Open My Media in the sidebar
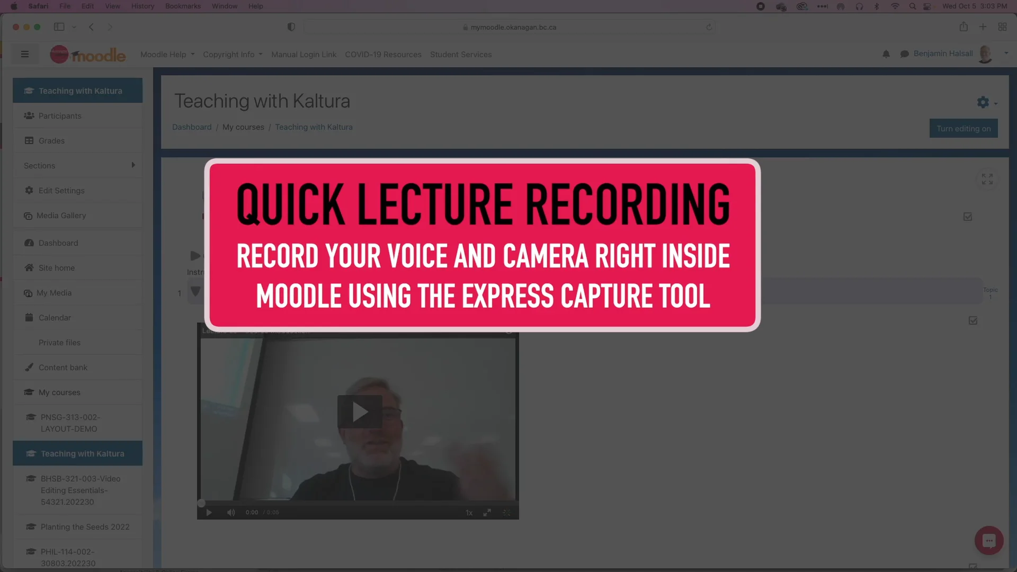 click(x=54, y=292)
